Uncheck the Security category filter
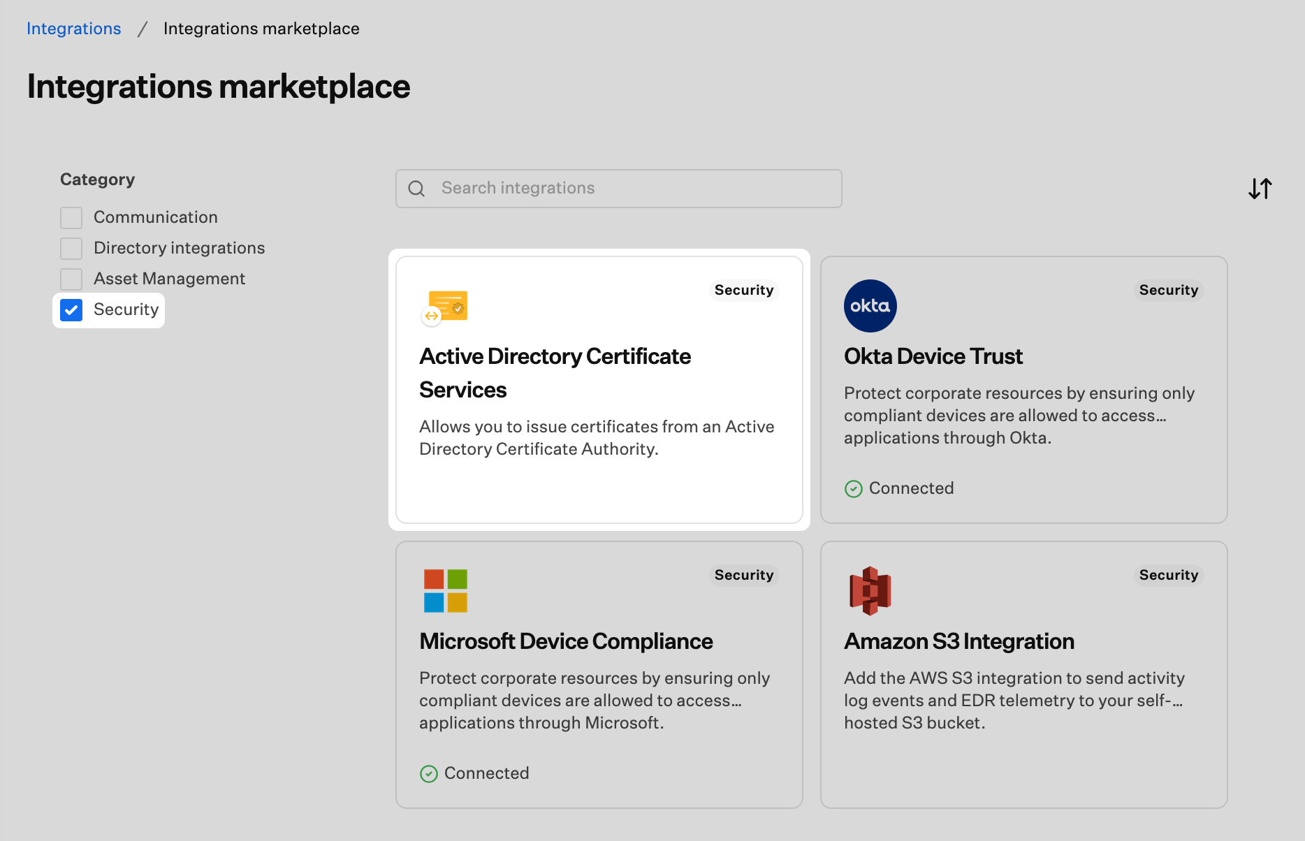This screenshot has height=841, width=1305. pyautogui.click(x=71, y=310)
